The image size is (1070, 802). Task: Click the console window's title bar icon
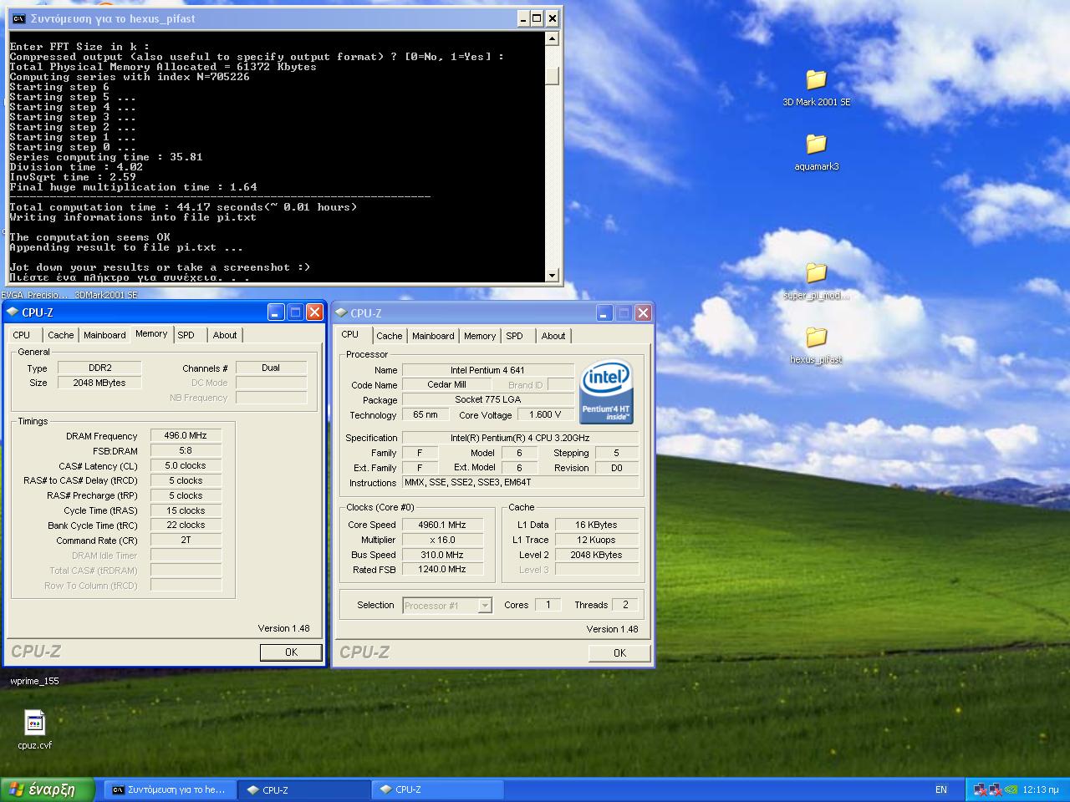click(x=18, y=18)
